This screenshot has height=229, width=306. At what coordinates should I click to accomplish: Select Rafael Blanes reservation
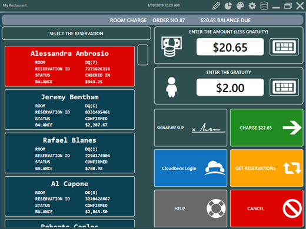(x=69, y=153)
